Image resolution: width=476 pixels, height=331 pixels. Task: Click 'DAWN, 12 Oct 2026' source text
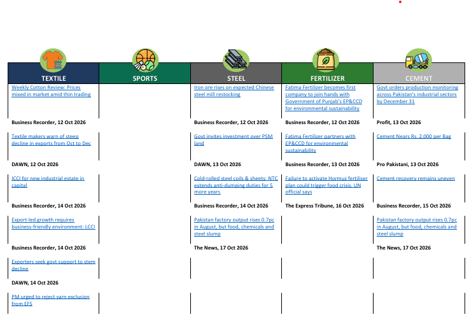pyautogui.click(x=35, y=164)
